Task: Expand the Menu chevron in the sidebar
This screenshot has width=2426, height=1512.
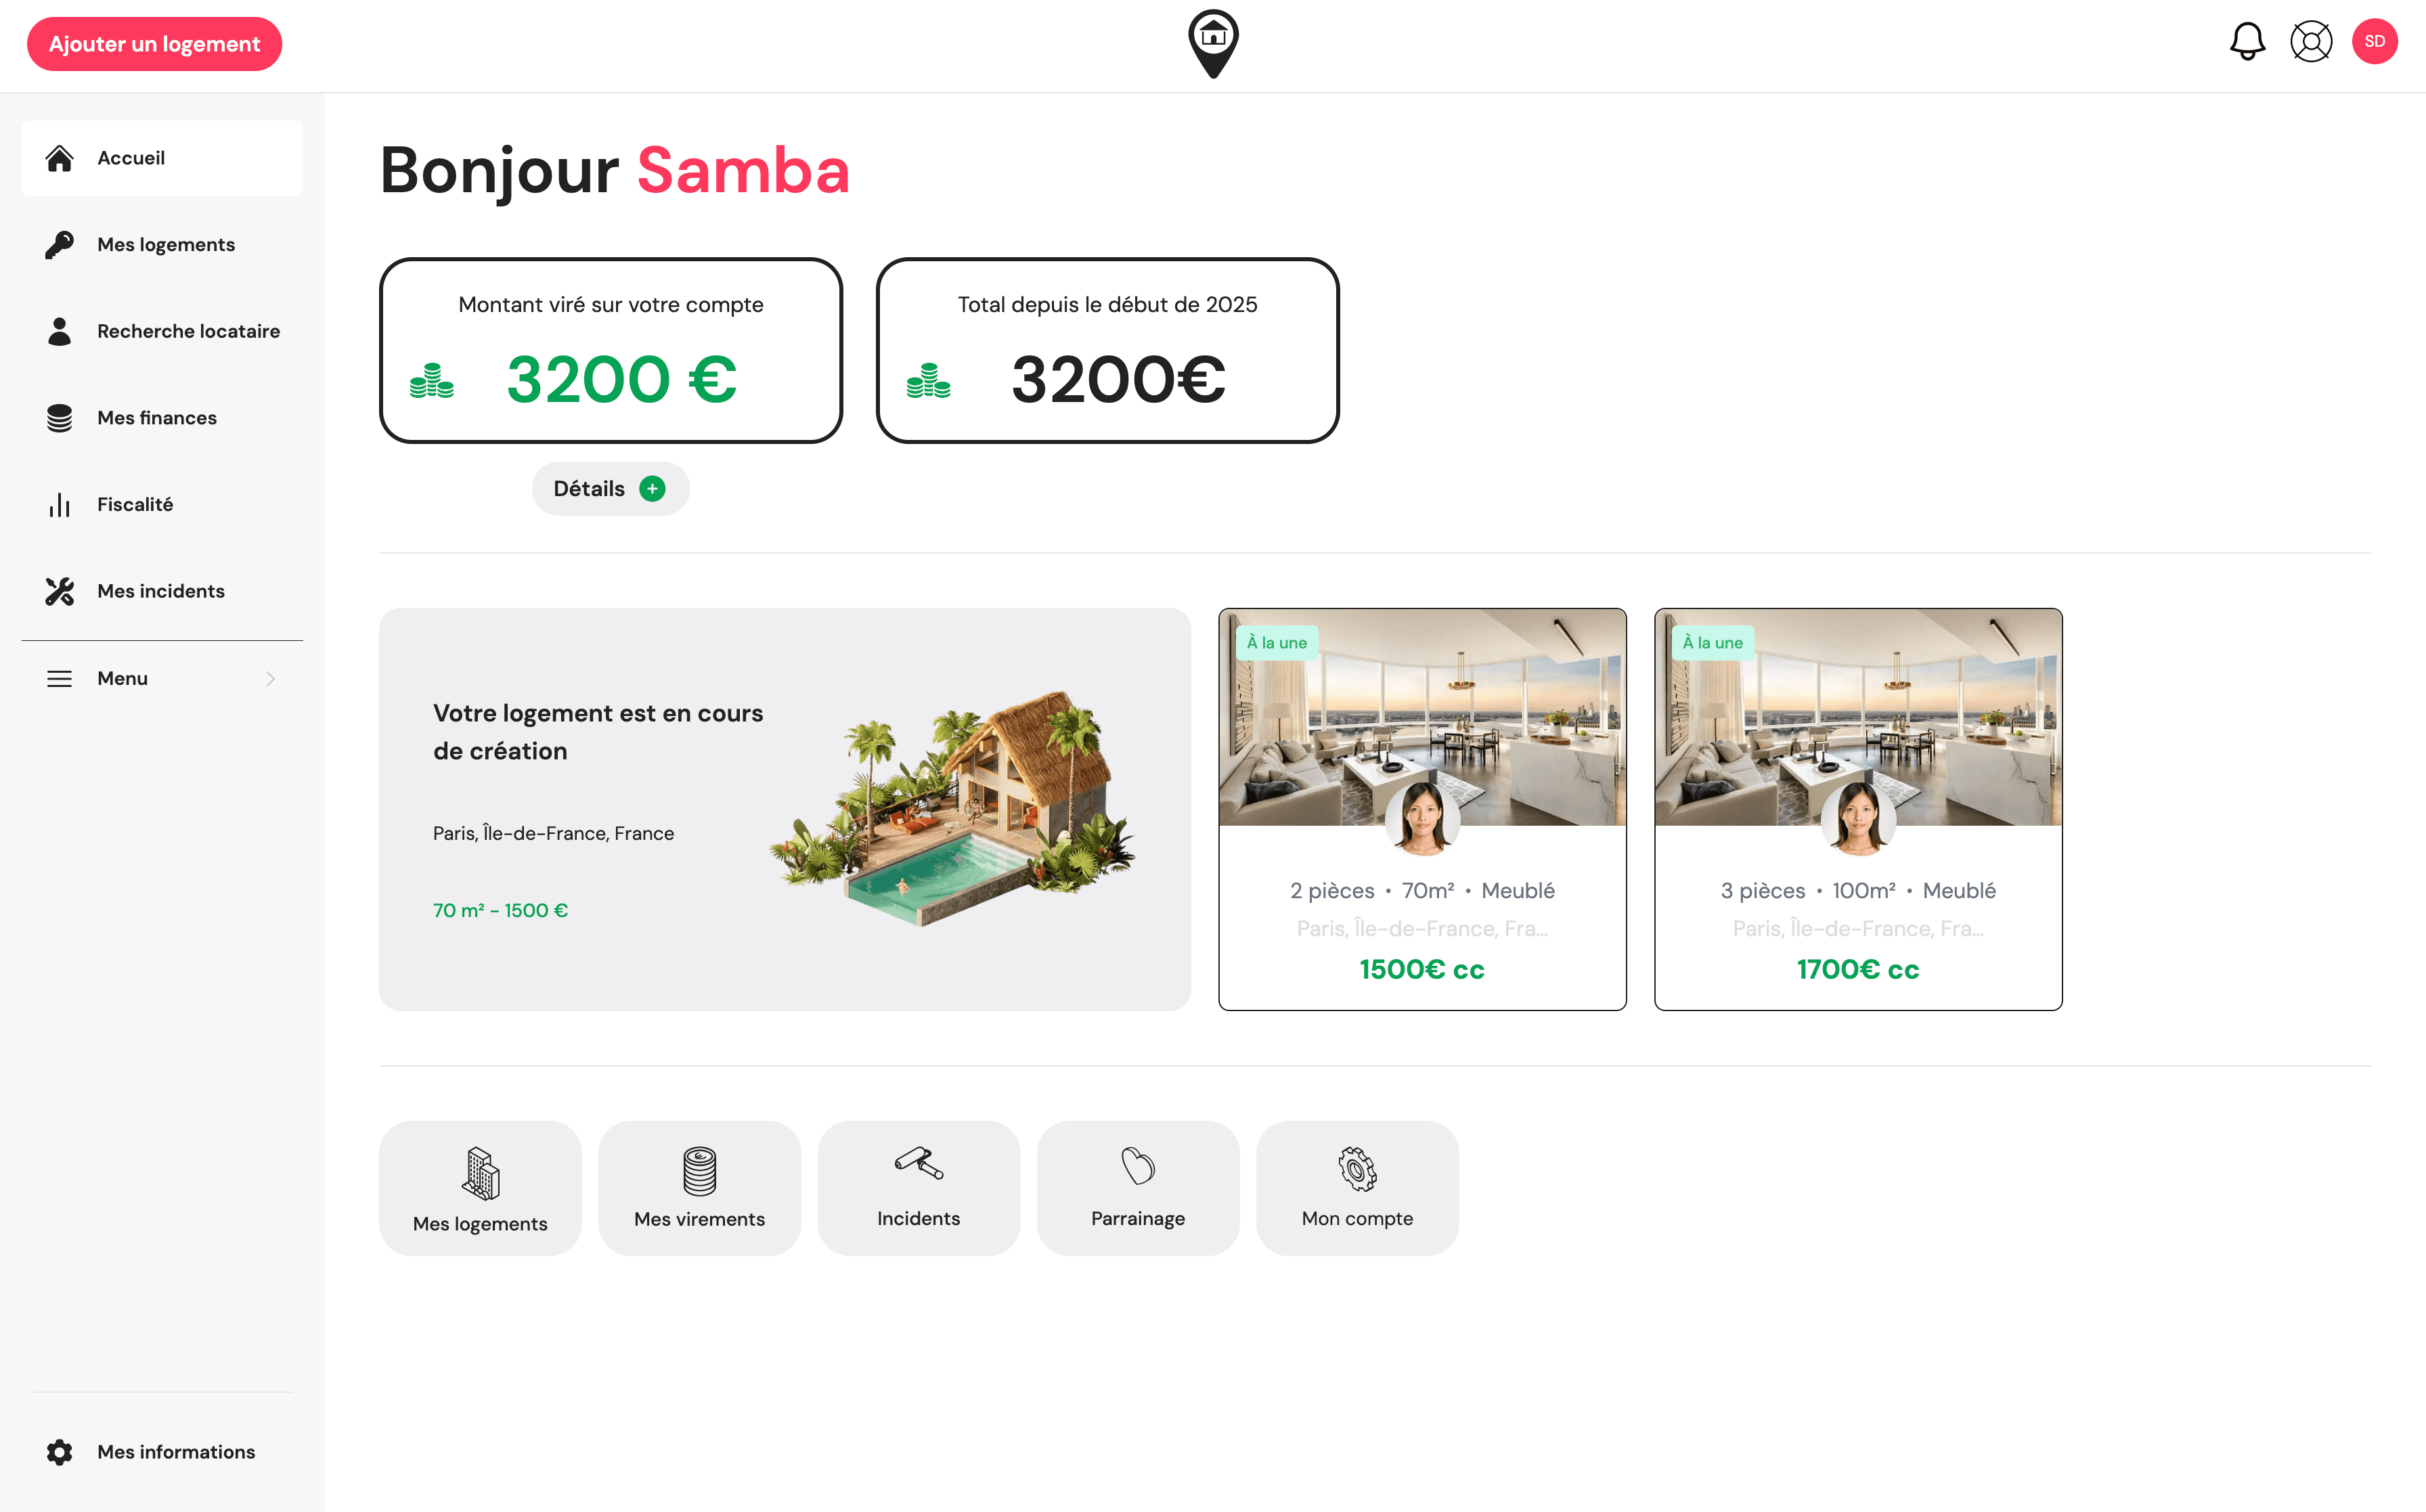Action: click(x=270, y=678)
